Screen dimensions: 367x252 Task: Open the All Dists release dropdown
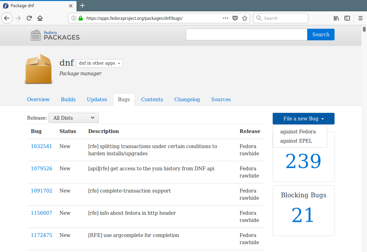(x=73, y=118)
